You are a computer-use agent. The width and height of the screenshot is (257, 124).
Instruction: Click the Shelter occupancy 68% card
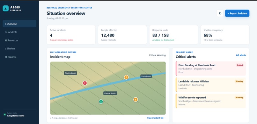(225, 35)
